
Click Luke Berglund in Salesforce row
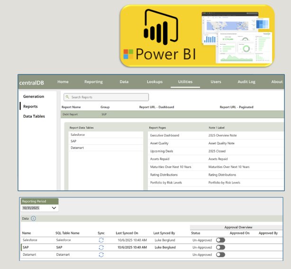[165, 240]
